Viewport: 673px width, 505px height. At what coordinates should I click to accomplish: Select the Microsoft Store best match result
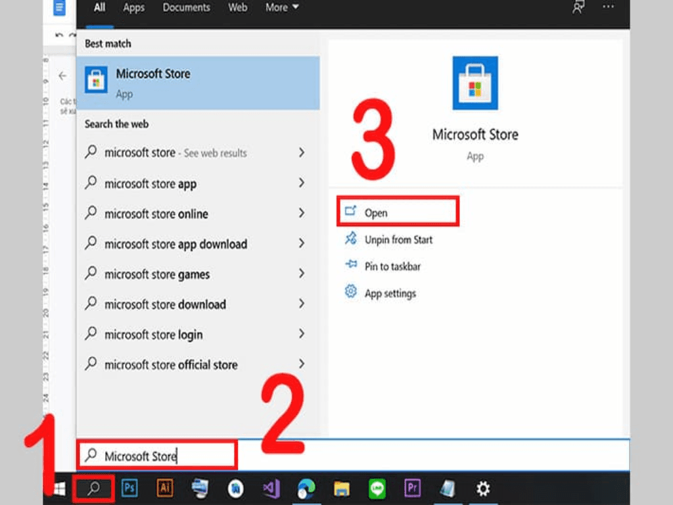pyautogui.click(x=198, y=83)
